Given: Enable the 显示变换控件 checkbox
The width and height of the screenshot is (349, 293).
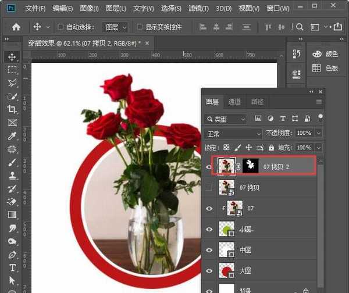Looking at the screenshot, I should tap(140, 27).
